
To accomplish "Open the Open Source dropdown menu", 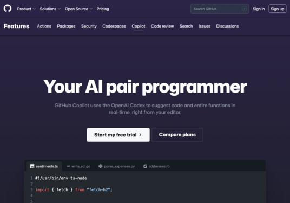I will [78, 9].
